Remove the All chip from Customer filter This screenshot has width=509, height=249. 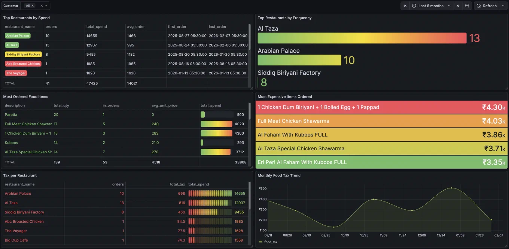tap(33, 6)
